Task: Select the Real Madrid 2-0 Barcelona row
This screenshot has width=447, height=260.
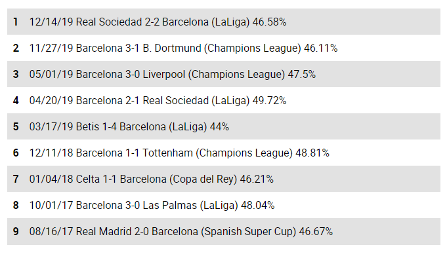Action: click(x=224, y=231)
